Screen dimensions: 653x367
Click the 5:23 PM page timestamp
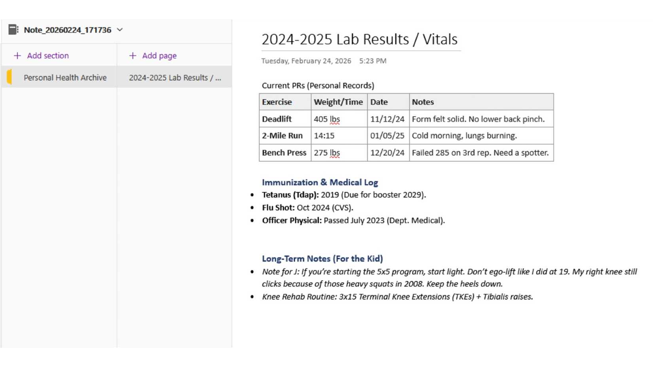coord(373,61)
